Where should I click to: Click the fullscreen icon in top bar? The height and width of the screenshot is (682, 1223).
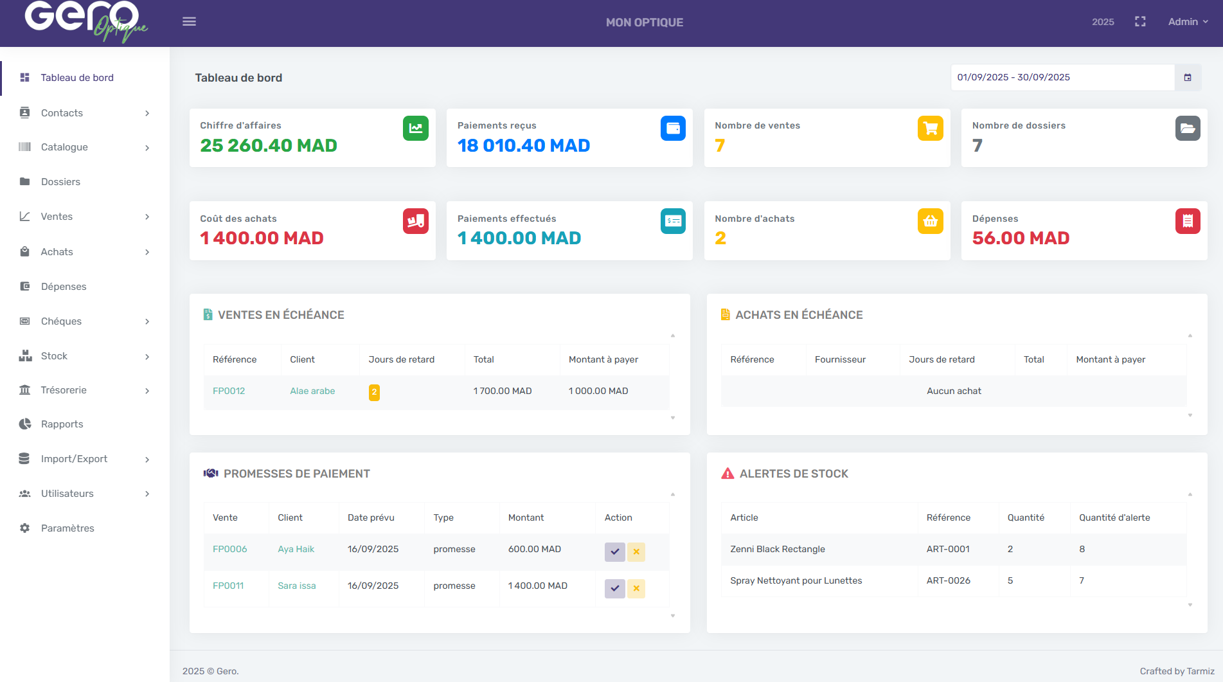coord(1140,21)
